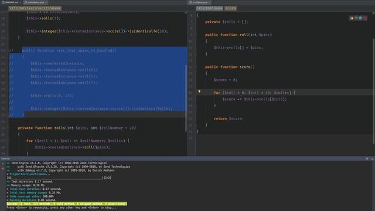Click commented 'test_that_spare_is_handled' function line

[69, 50]
